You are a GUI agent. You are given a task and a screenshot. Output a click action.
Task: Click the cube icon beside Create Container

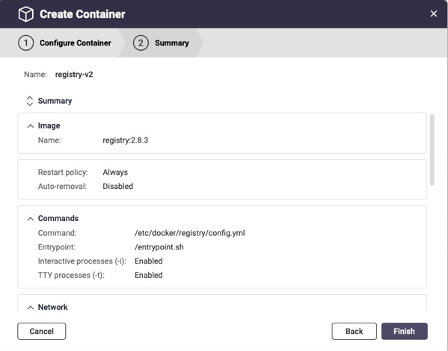(x=25, y=14)
